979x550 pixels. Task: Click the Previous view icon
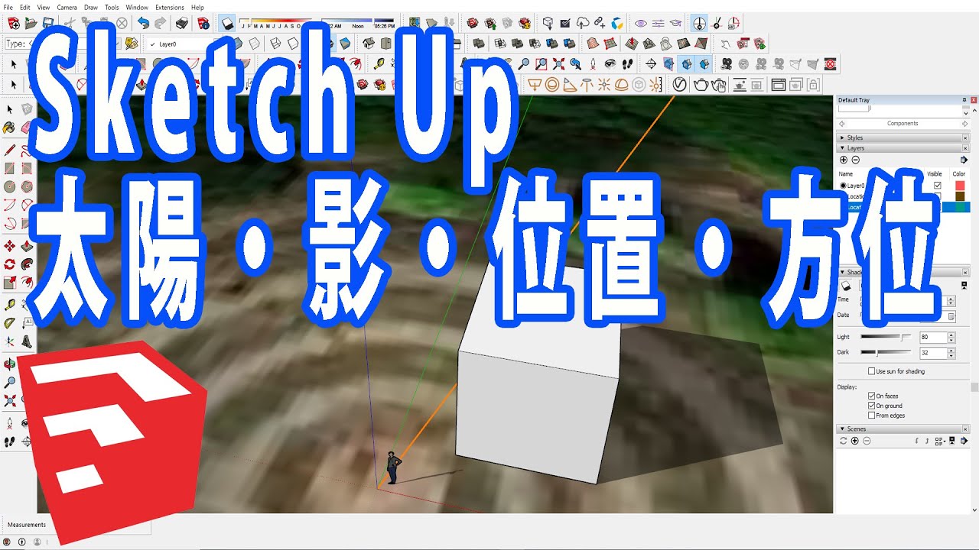point(575,63)
